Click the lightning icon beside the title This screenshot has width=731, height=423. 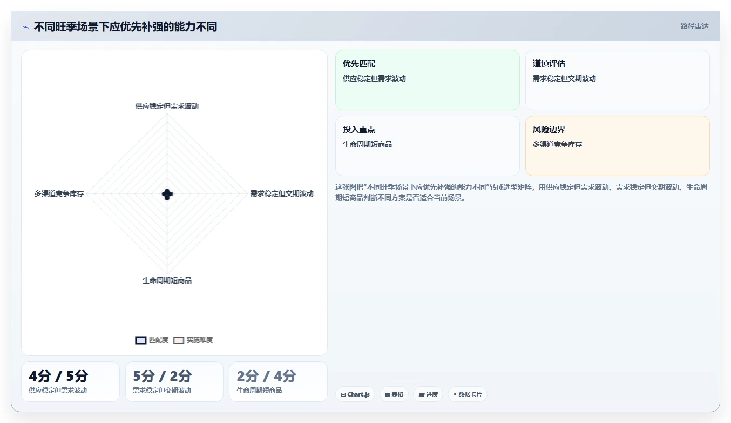(x=25, y=27)
